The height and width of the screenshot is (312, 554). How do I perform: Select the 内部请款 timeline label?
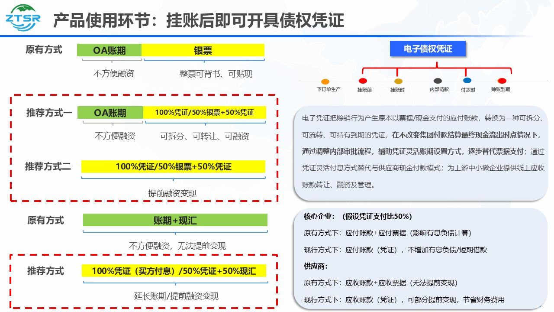439,89
